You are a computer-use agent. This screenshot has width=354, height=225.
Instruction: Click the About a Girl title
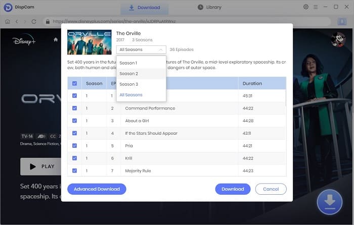137,121
